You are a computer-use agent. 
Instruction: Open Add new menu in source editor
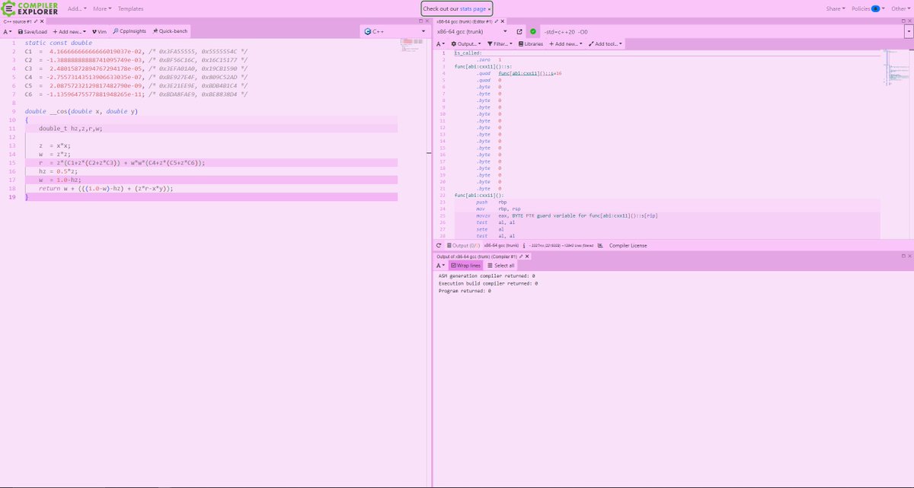coord(69,31)
